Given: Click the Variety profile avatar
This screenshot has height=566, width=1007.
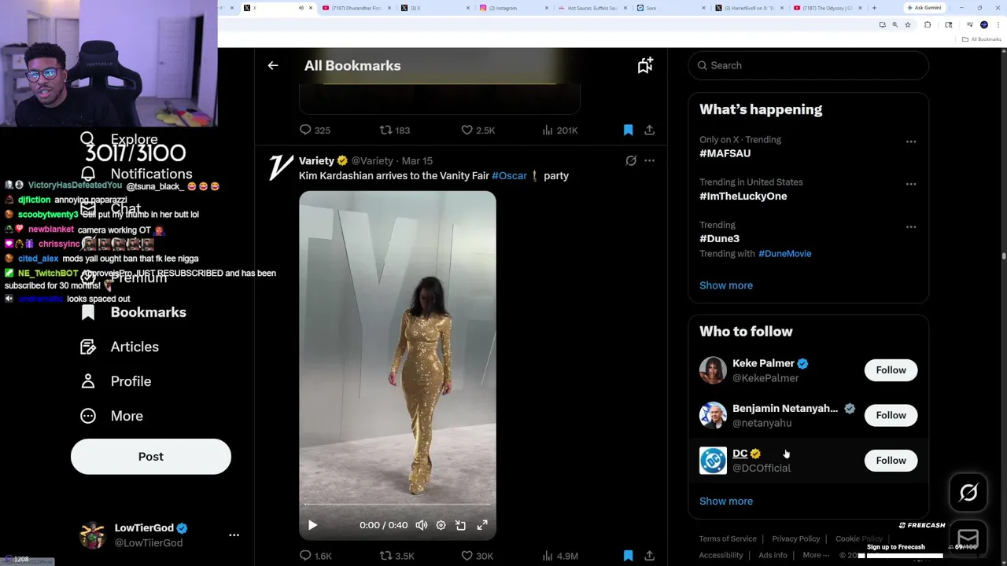Looking at the screenshot, I should pos(281,167).
